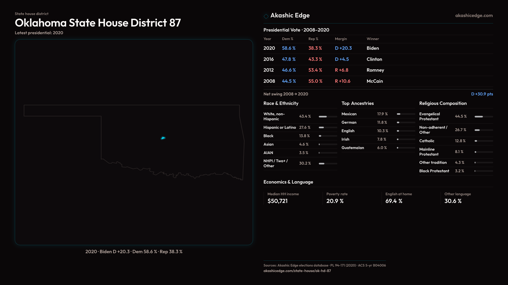Click the Other language 30.6 % stat
The image size is (508, 285).
click(453, 201)
